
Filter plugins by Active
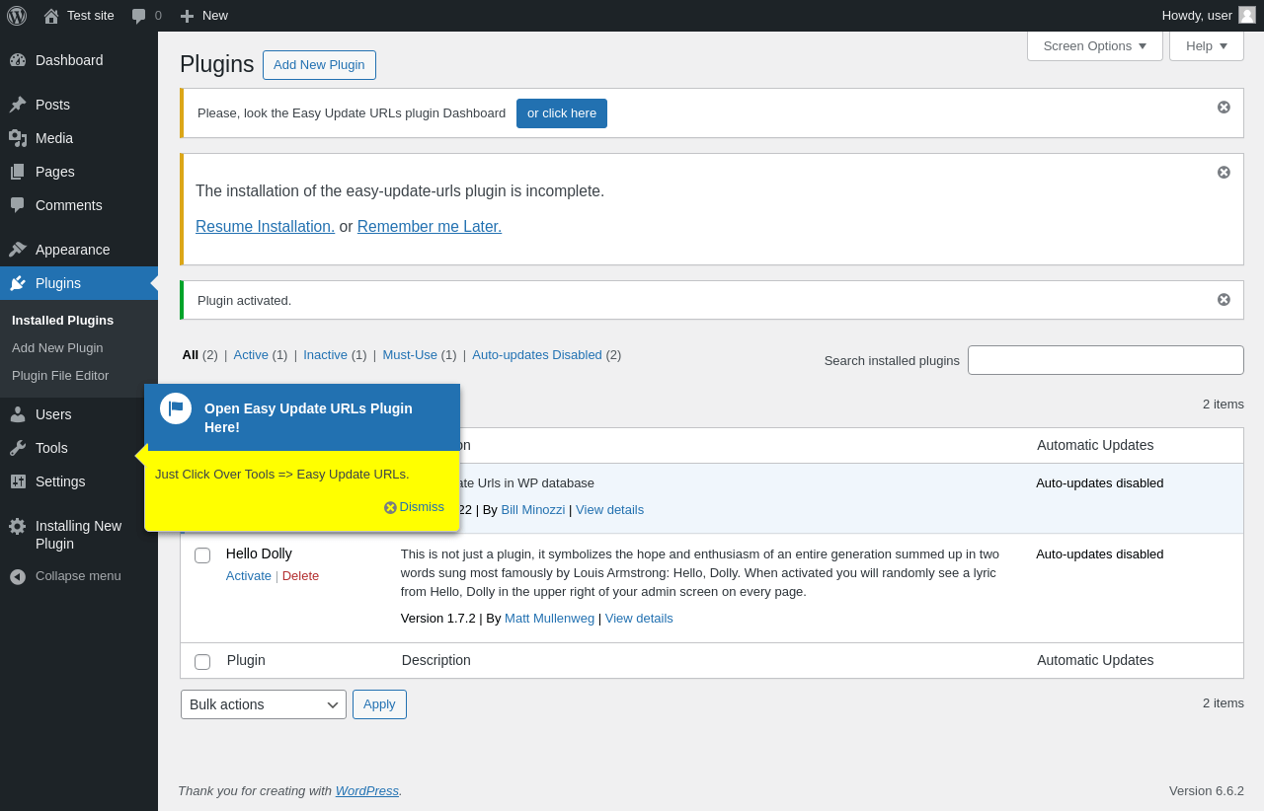pyautogui.click(x=251, y=355)
